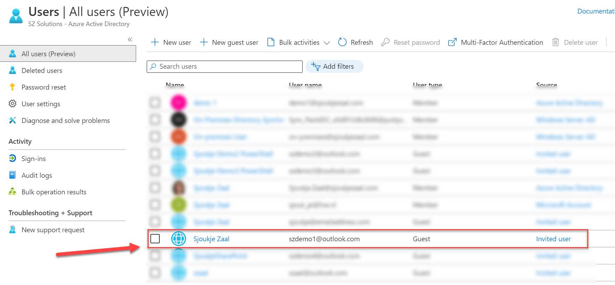Open the Invited user source link for szdemo1

tap(554, 239)
